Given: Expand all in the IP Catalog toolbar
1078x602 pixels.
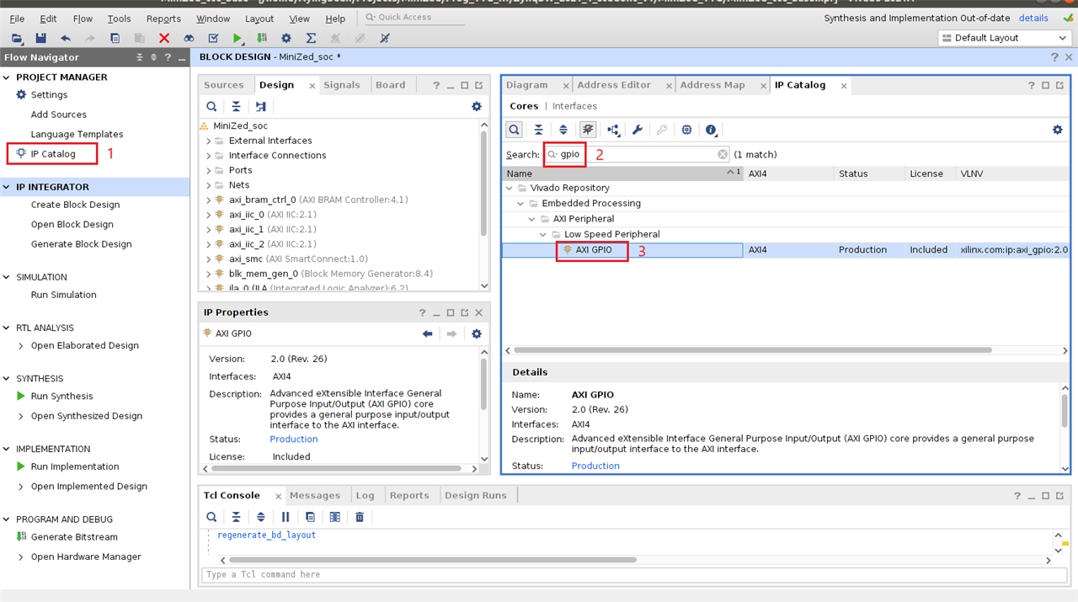Looking at the screenshot, I should pyautogui.click(x=563, y=130).
